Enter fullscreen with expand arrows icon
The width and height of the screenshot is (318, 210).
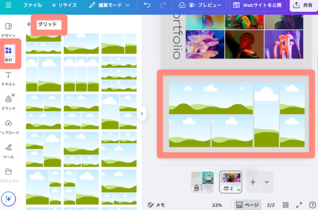click(x=299, y=205)
